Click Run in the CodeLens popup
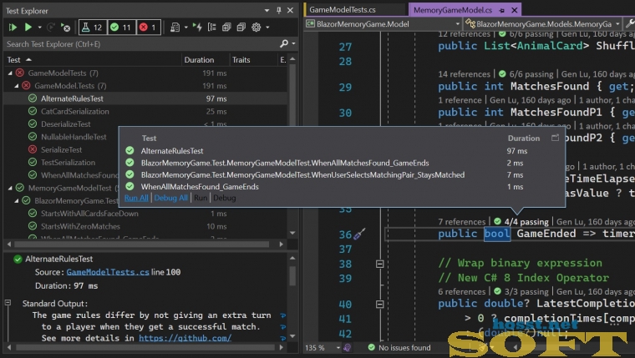 [x=201, y=198]
